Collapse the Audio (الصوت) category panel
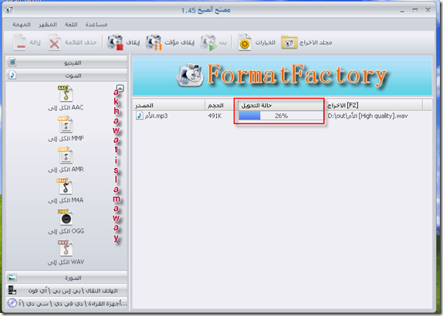 click(66, 76)
